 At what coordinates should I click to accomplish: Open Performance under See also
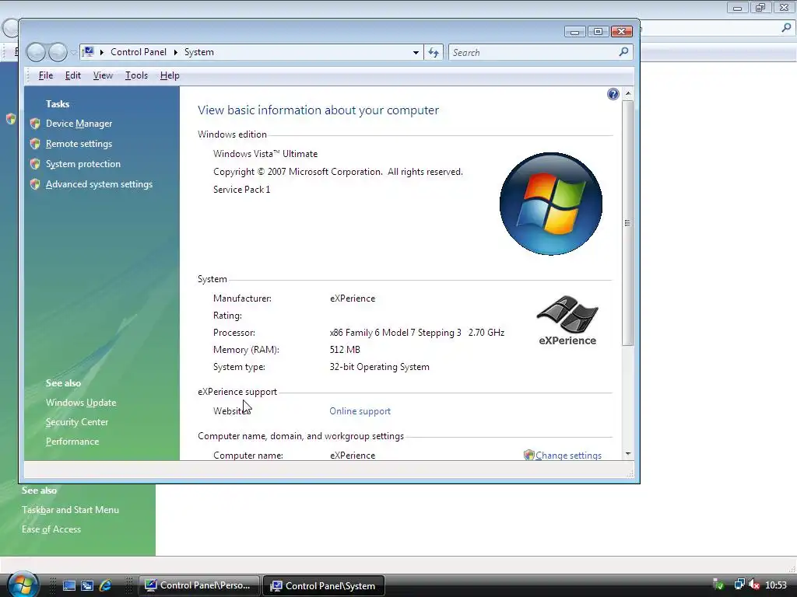(x=72, y=442)
